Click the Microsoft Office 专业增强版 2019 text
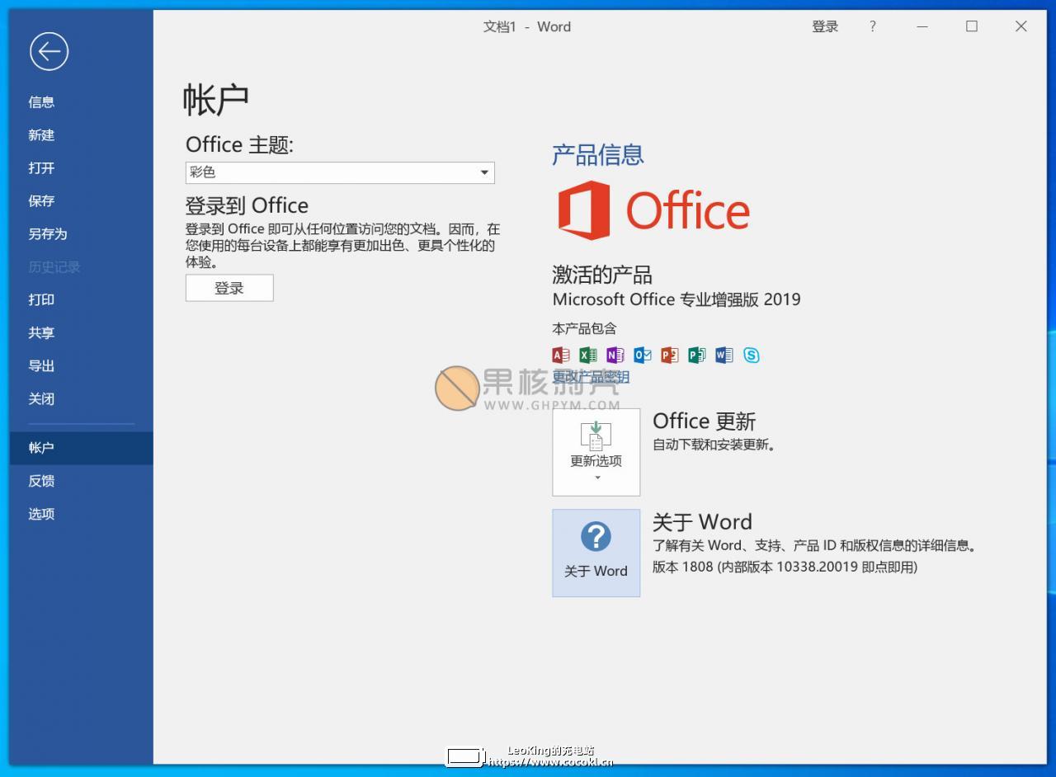This screenshot has height=777, width=1056. tap(676, 299)
